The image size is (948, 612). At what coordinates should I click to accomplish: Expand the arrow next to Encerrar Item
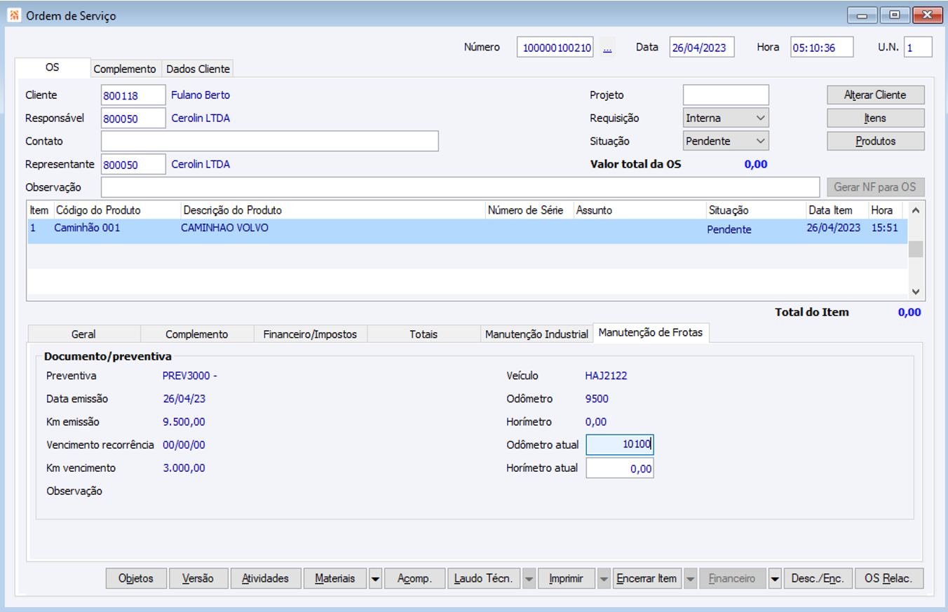click(x=690, y=579)
